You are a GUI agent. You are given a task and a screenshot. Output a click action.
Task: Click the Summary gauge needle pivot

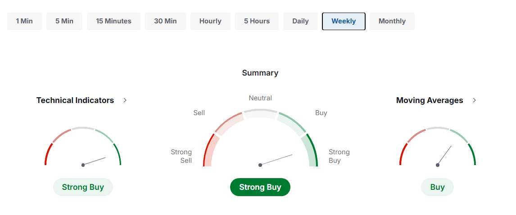pos(260,165)
